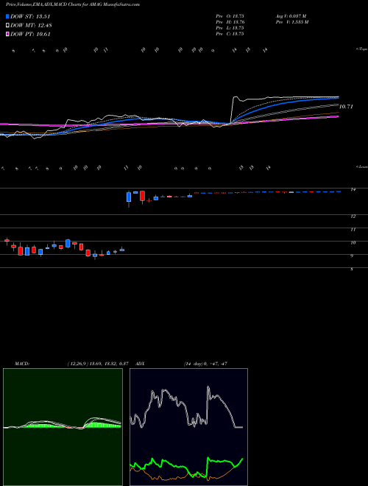Click the price axis label 14

click(353, 190)
